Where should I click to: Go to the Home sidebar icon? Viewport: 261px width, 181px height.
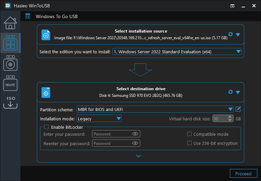(10, 23)
